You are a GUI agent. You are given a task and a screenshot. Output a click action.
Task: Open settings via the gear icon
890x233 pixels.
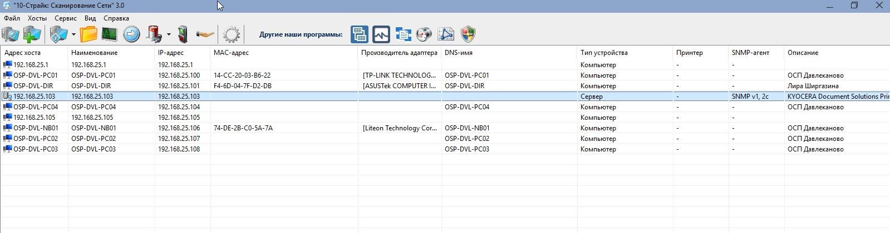click(231, 35)
